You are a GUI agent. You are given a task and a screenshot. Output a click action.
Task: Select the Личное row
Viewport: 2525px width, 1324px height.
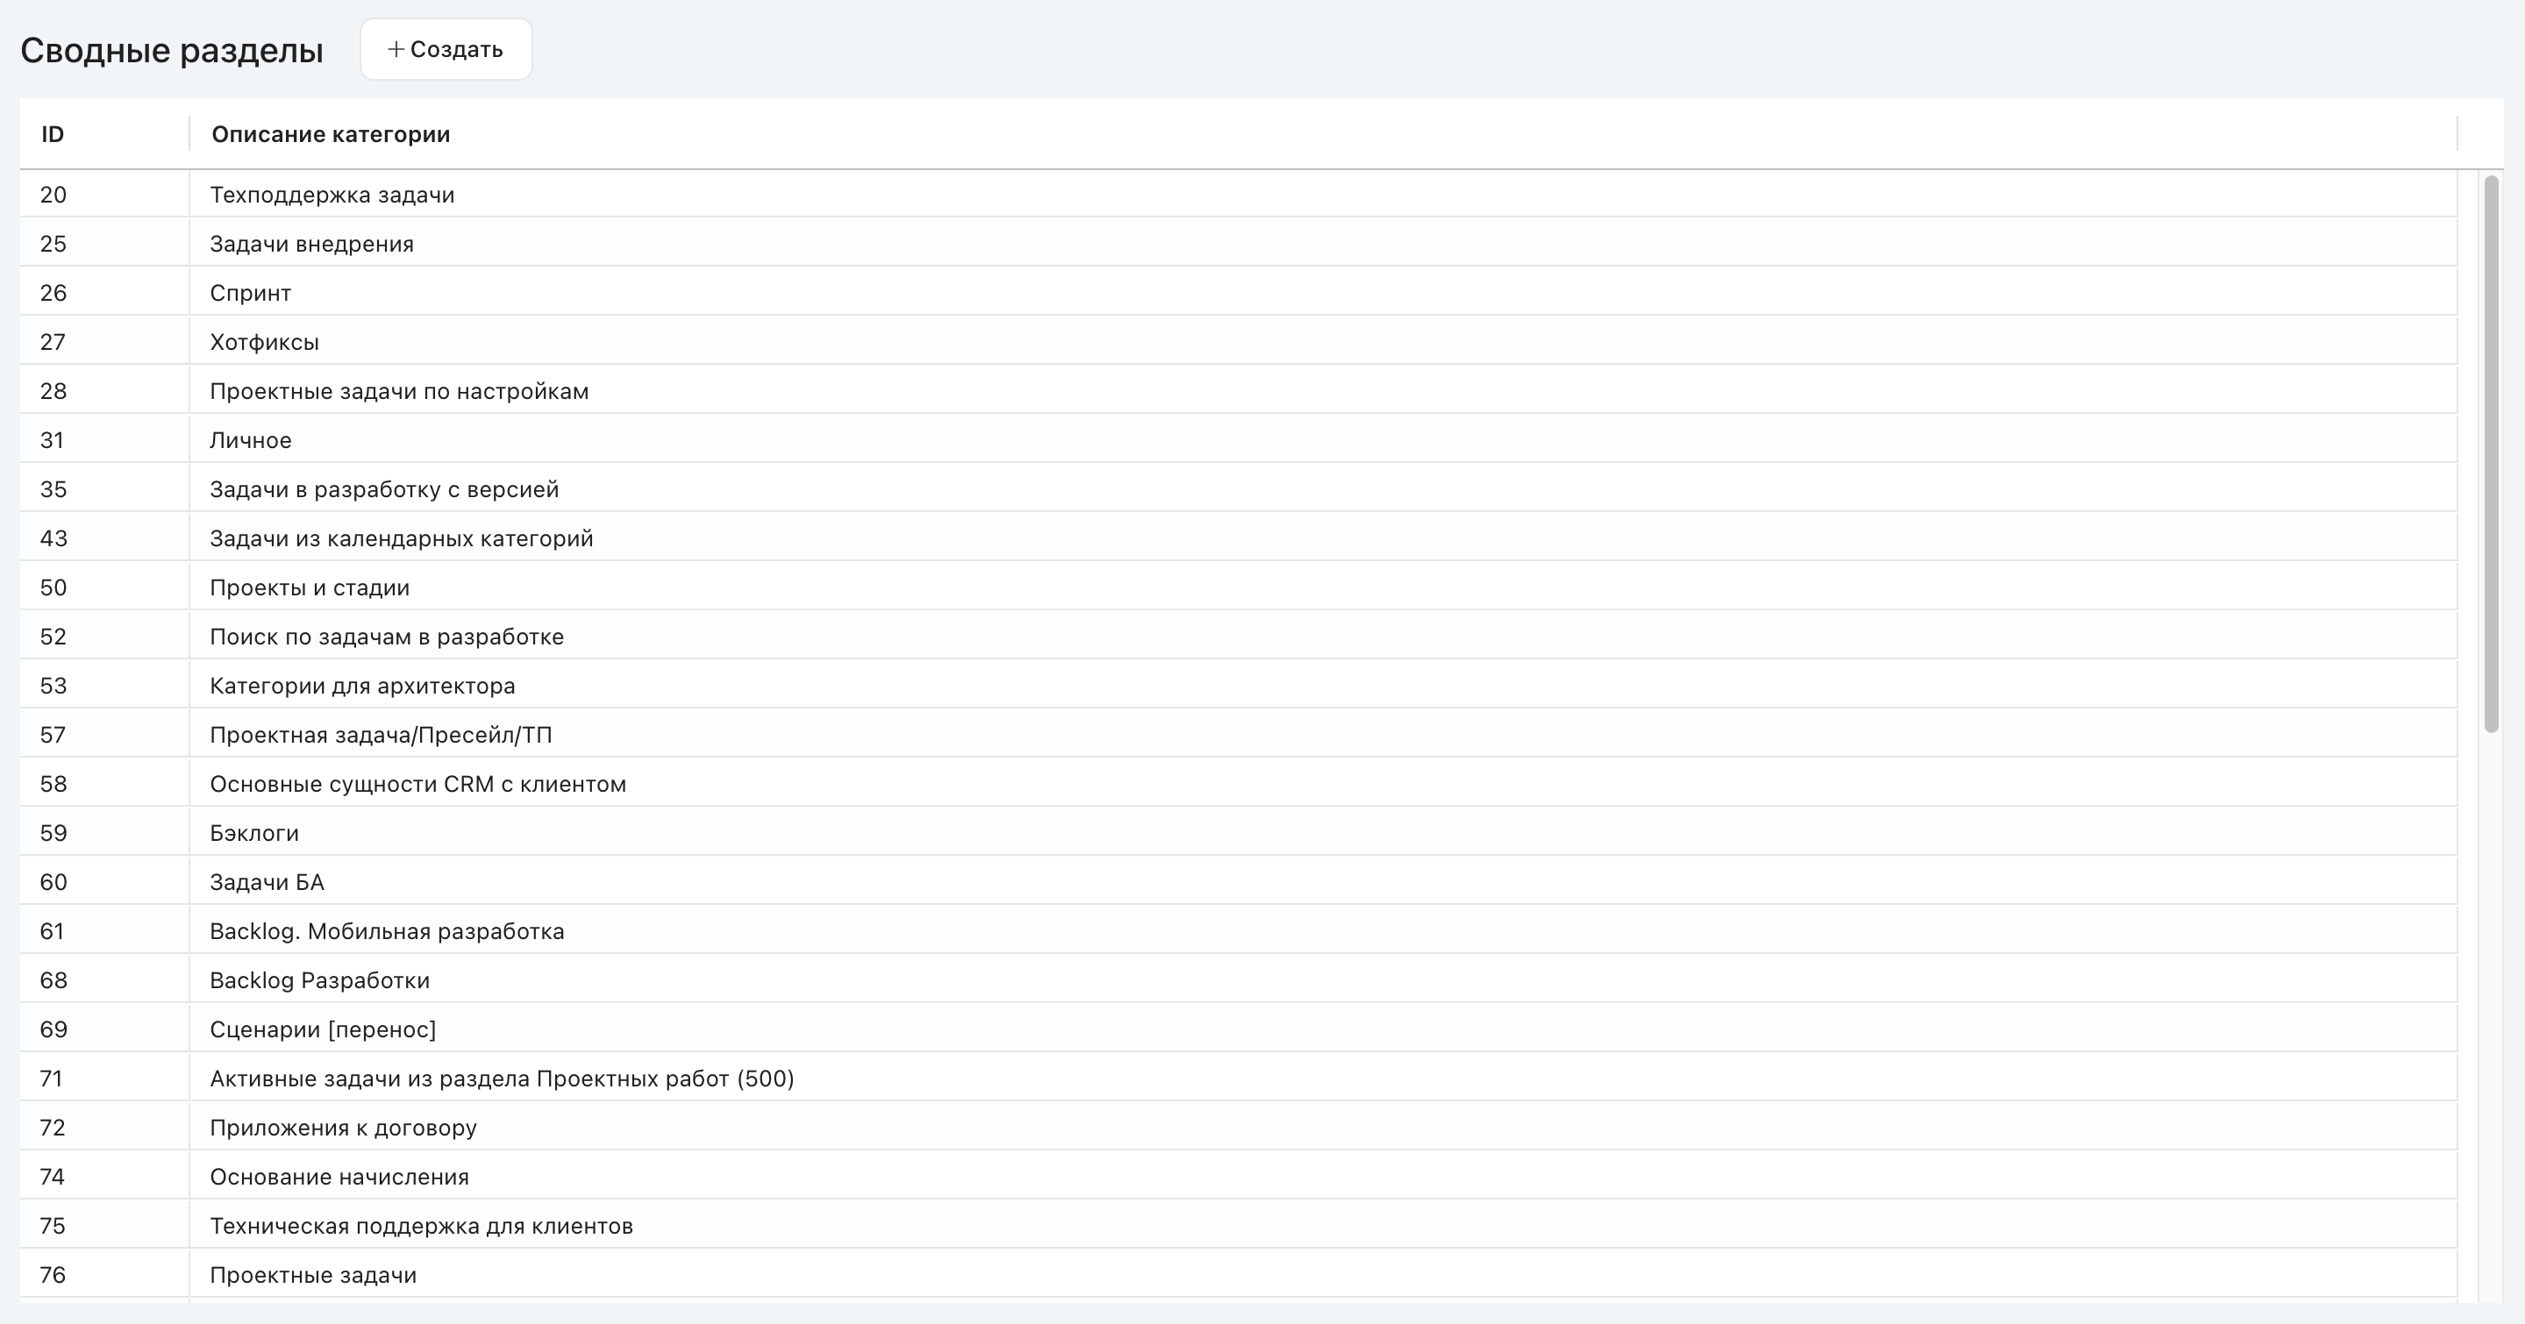click(x=1238, y=439)
